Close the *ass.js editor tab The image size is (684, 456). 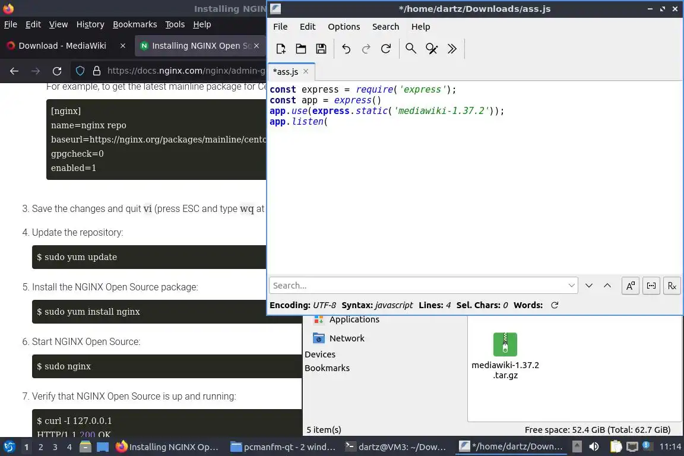[306, 71]
